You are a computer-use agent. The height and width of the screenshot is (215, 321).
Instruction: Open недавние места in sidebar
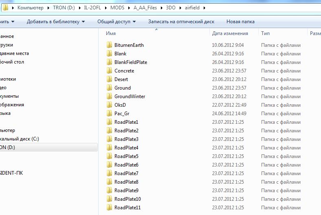point(14,53)
